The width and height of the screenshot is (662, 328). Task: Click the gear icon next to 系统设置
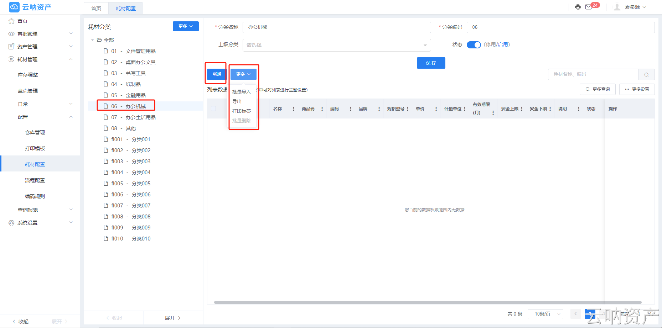tap(11, 223)
